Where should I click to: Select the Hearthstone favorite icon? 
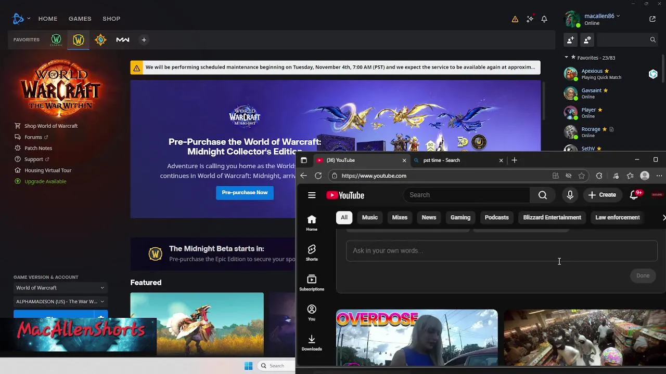(100, 40)
